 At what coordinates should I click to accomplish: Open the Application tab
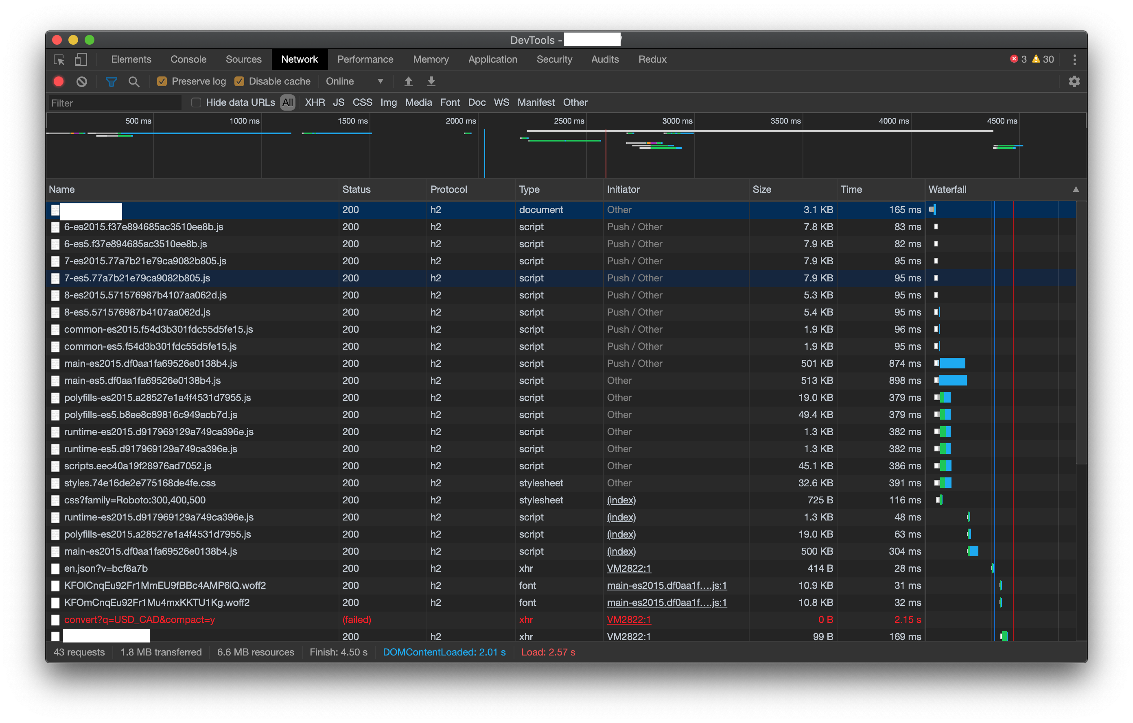(492, 60)
